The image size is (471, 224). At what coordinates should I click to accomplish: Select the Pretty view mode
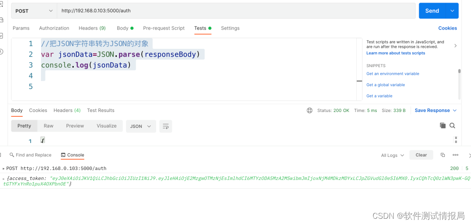(24, 126)
